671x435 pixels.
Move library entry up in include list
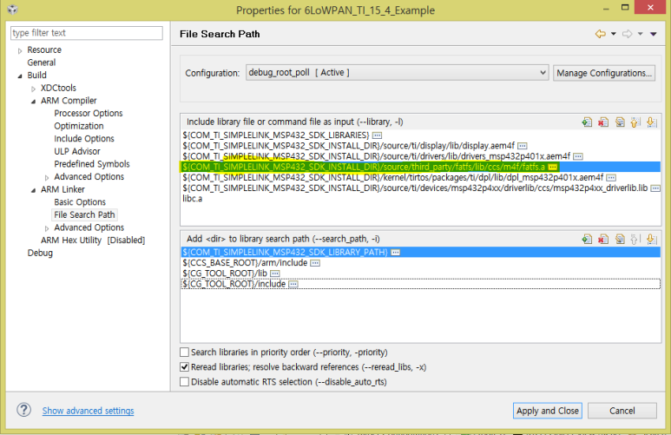635,123
